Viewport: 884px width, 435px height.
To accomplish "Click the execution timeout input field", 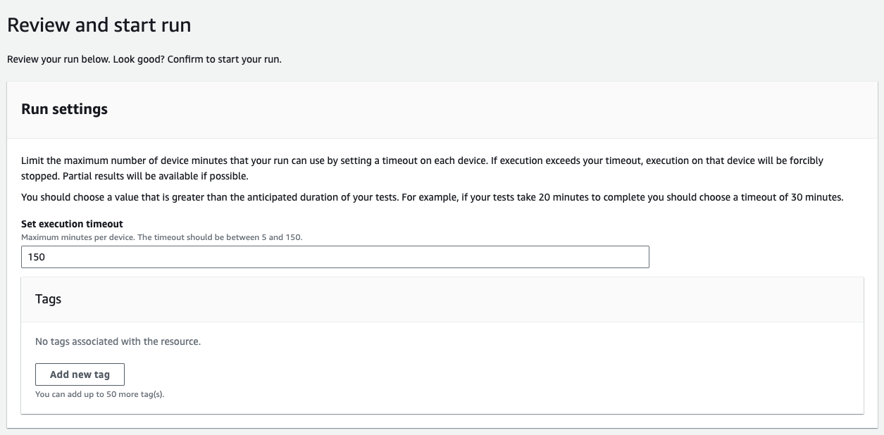I will click(x=335, y=257).
